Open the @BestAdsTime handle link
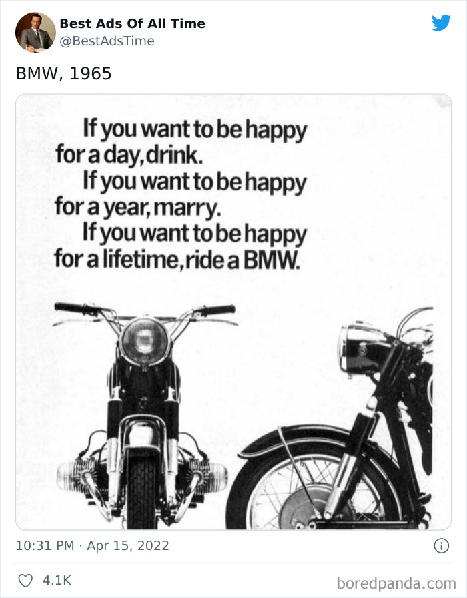Screen dimensions: 467x598 (x=107, y=41)
